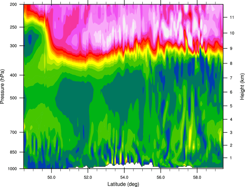245x187 pixels.
Task: Click the 400 pressure tick label
Action: point(14,75)
